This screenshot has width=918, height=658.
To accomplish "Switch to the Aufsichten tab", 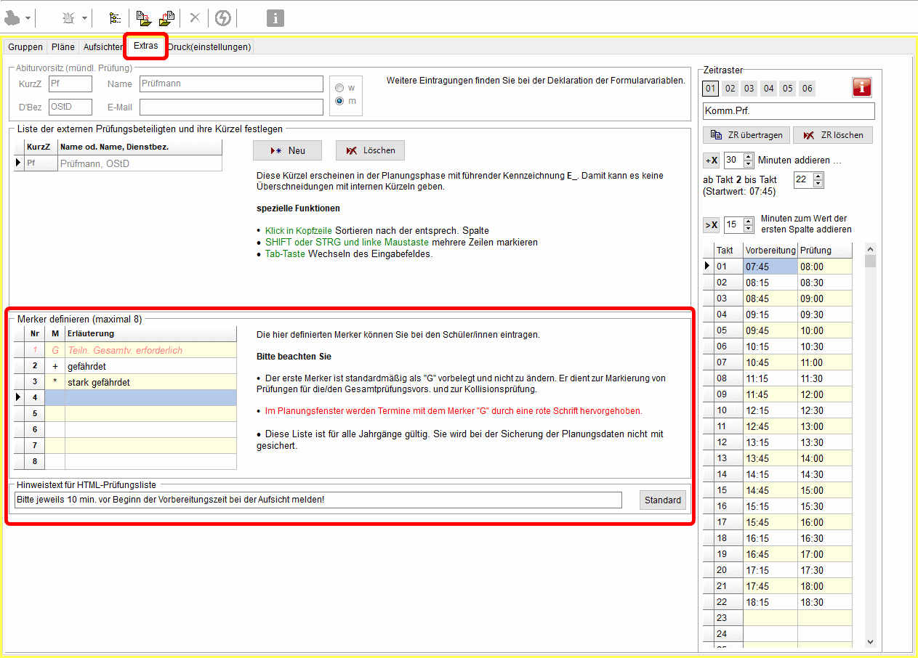I will 102,47.
